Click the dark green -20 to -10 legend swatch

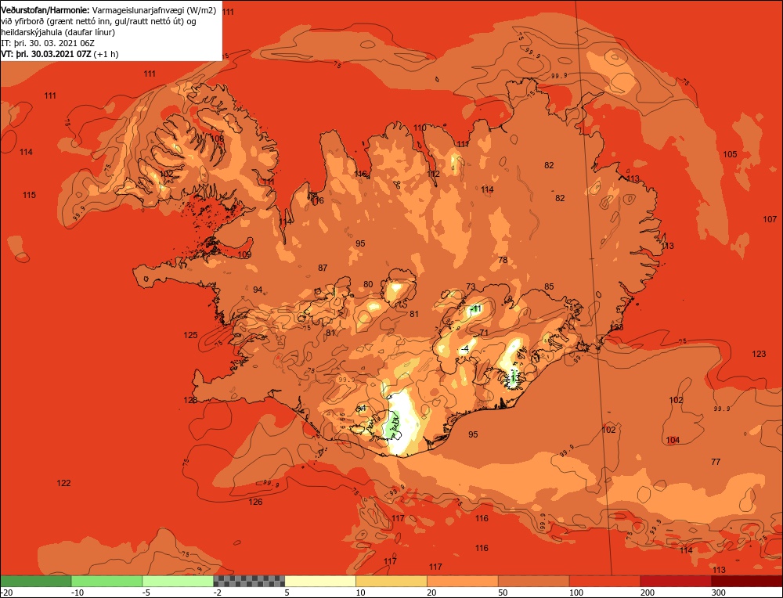point(36,581)
